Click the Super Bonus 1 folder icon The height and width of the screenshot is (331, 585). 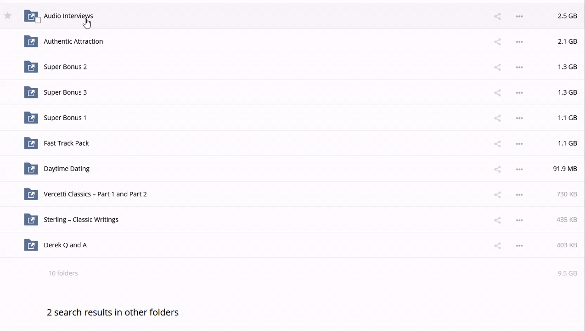pos(31,118)
